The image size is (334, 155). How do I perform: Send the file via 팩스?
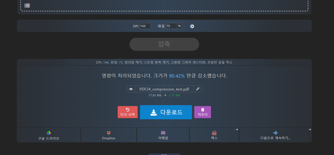(x=214, y=135)
